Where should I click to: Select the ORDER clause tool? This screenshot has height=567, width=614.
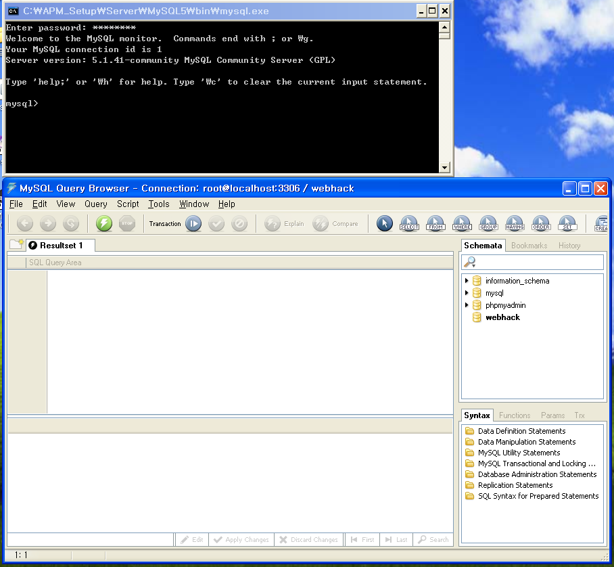[541, 223]
